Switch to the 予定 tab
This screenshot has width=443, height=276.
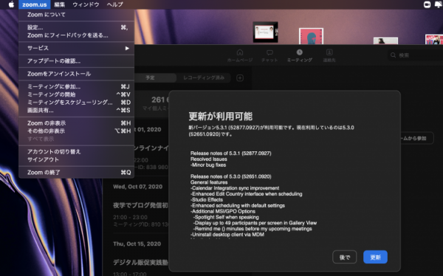coord(150,77)
